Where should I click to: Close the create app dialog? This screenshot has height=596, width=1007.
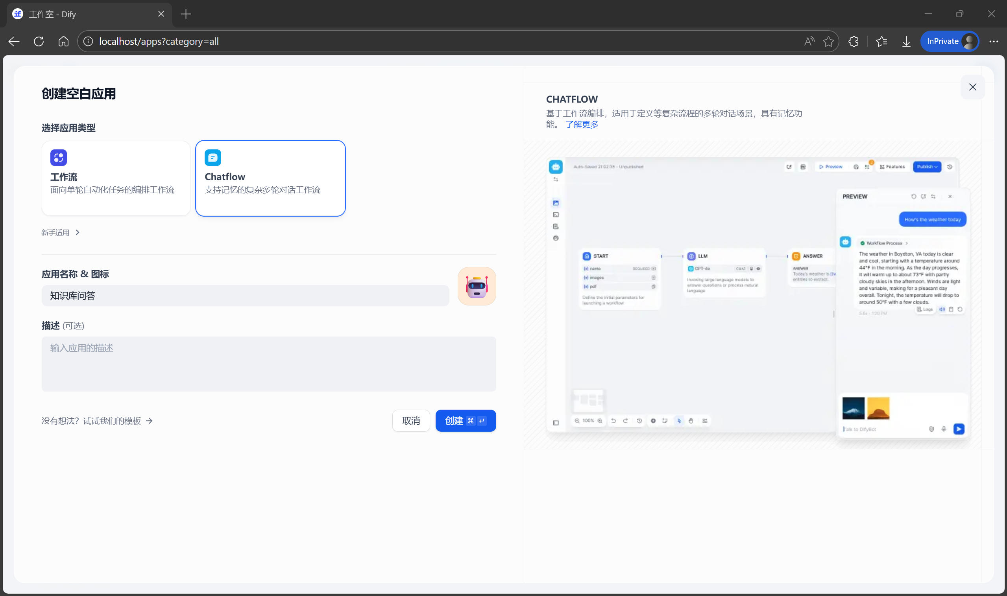point(972,87)
